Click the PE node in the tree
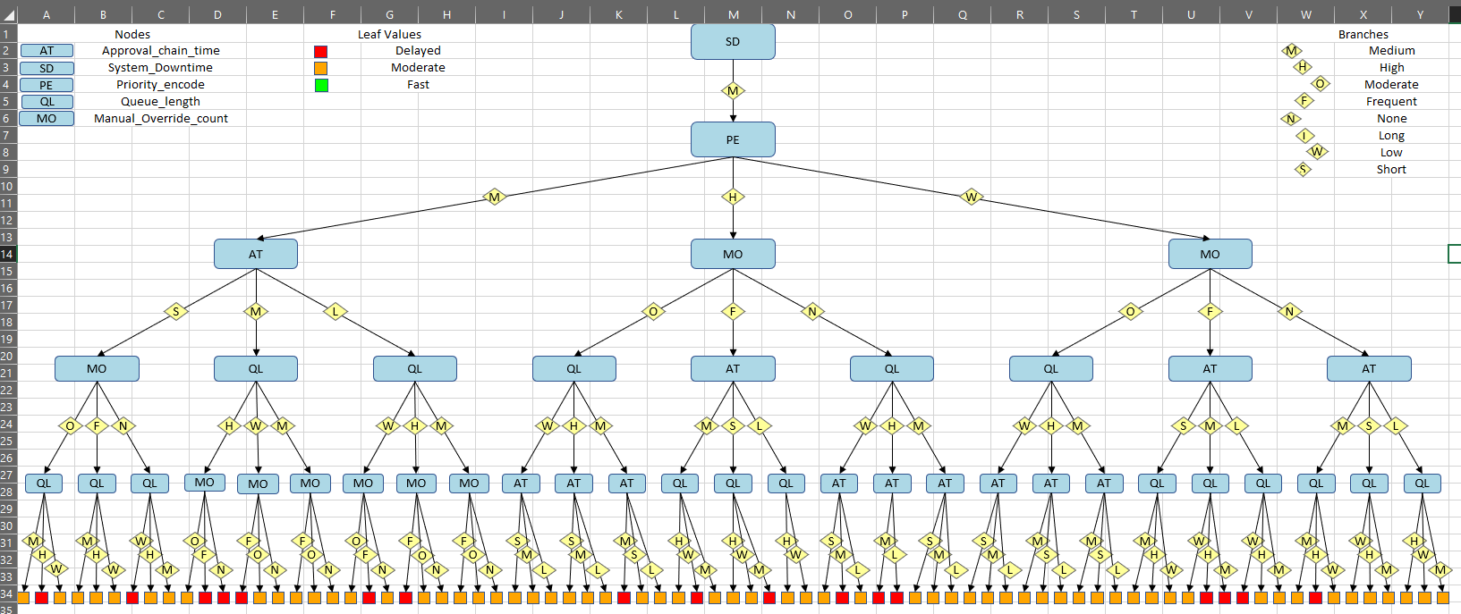1461x614 pixels. click(x=732, y=139)
